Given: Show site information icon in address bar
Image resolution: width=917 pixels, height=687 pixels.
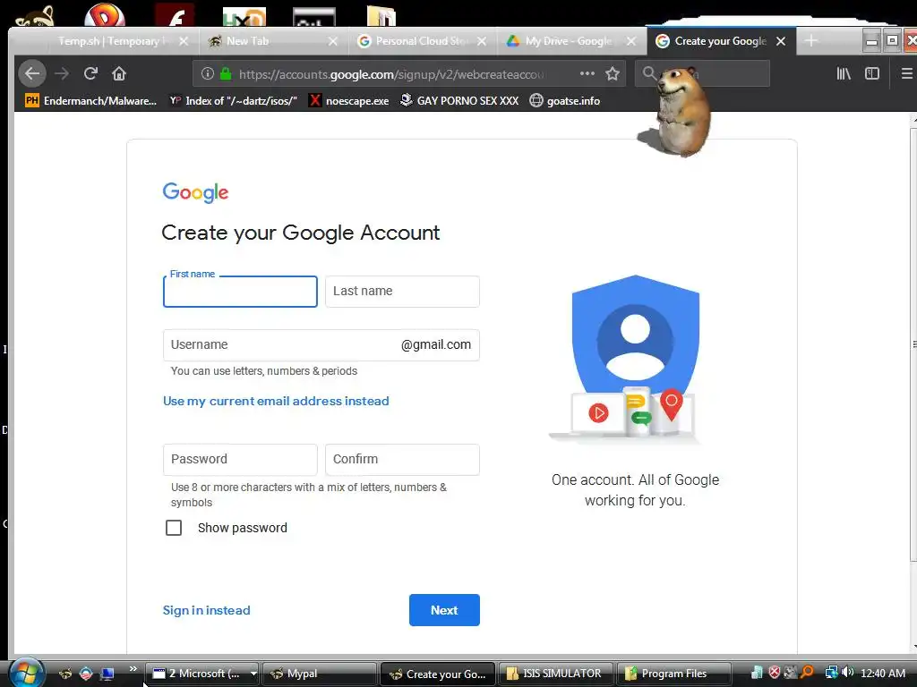Looking at the screenshot, I should (x=208, y=73).
